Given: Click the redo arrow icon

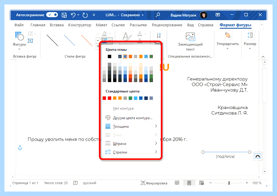Looking at the screenshot, I should [85, 15].
